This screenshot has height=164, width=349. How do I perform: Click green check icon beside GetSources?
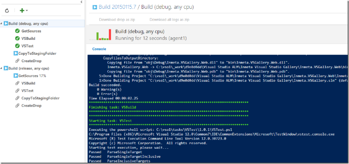pos(17,31)
